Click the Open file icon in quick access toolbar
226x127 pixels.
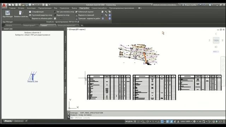13,5
